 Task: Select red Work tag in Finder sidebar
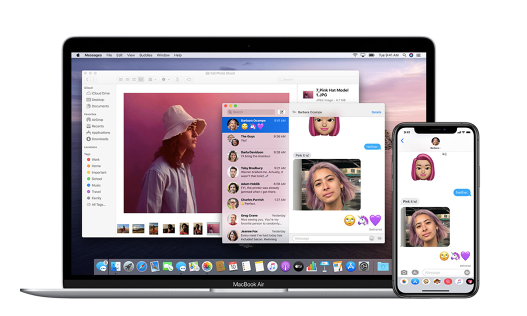click(94, 160)
